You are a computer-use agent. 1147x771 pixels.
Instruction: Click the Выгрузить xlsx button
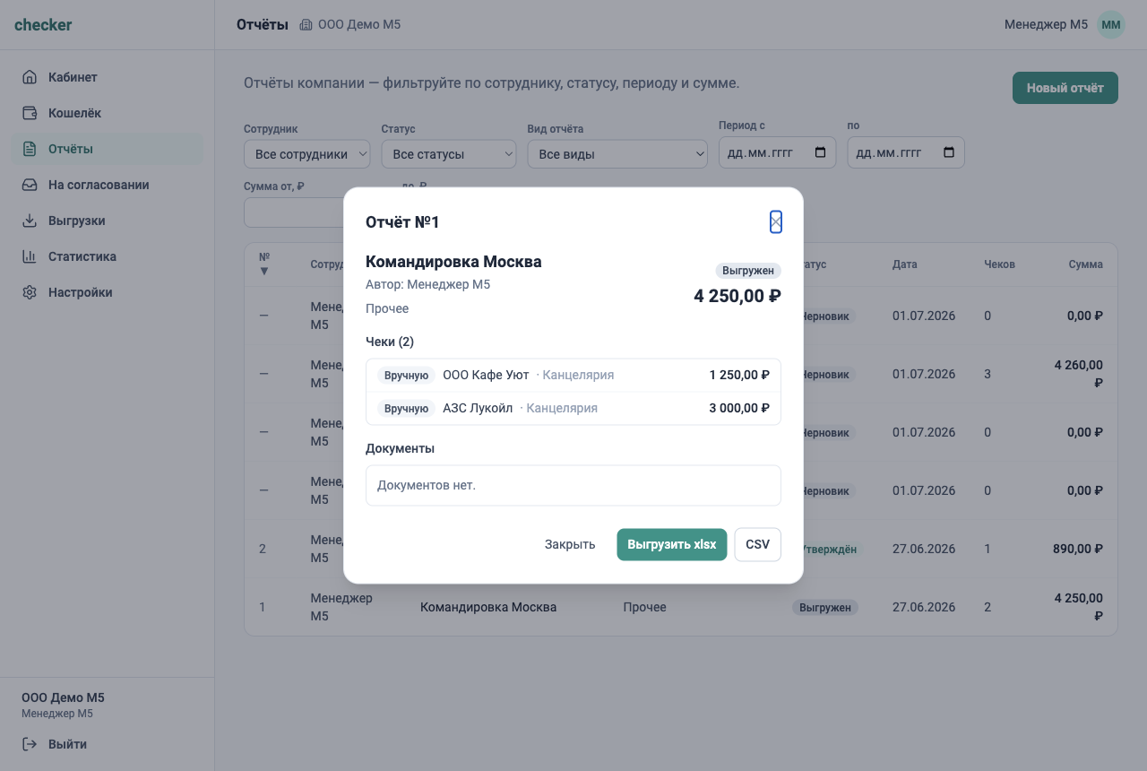672,544
